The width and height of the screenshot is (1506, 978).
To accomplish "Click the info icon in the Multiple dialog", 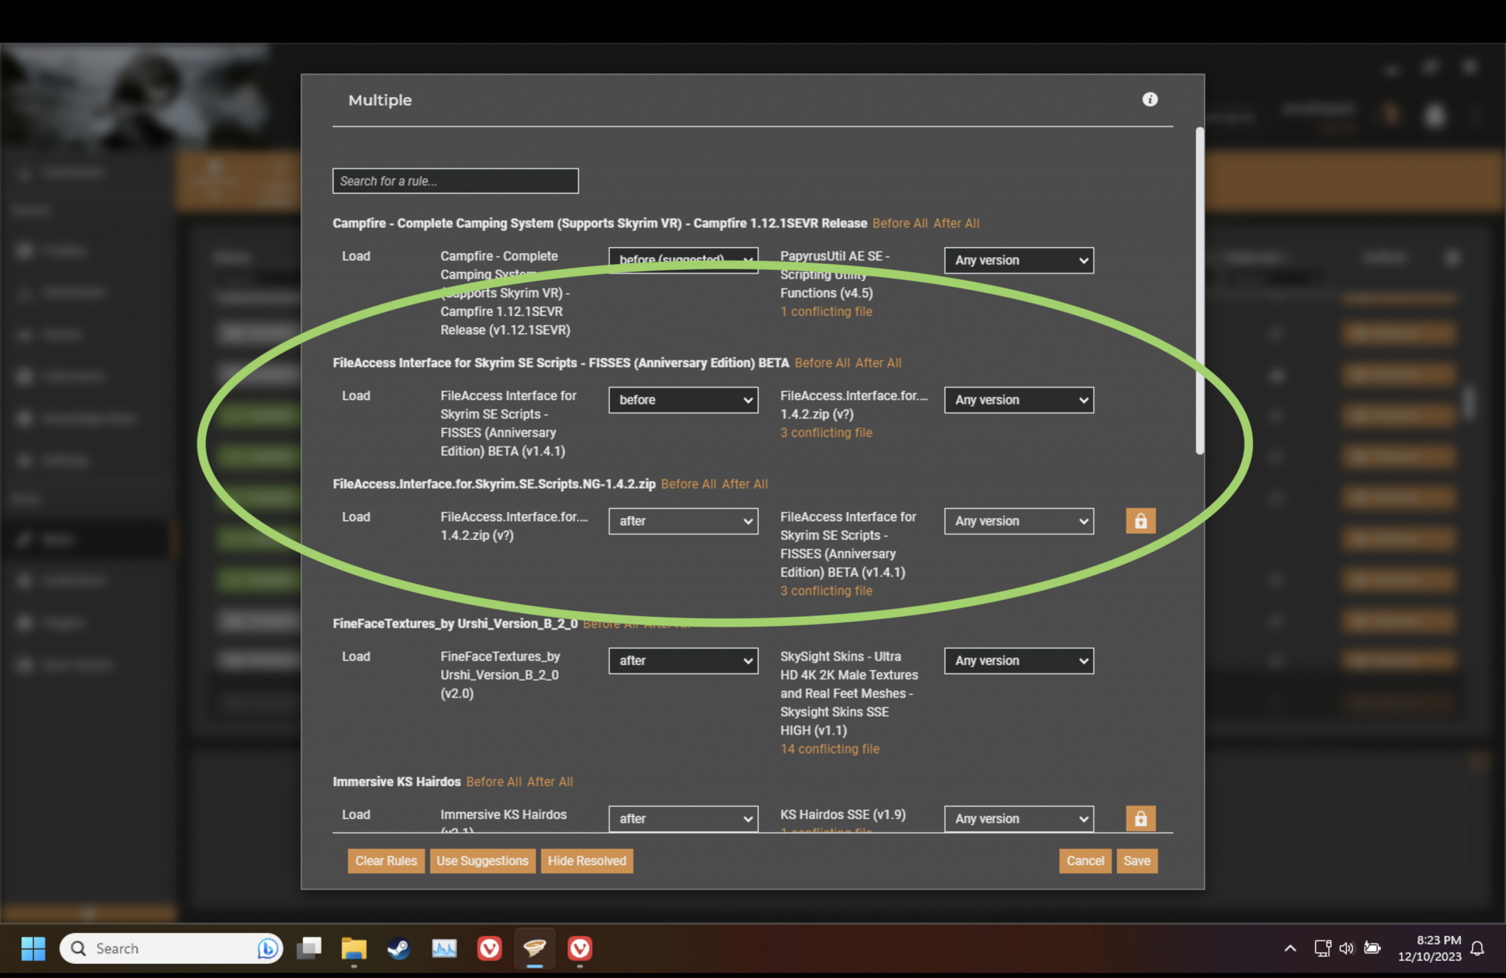I will pos(1151,99).
